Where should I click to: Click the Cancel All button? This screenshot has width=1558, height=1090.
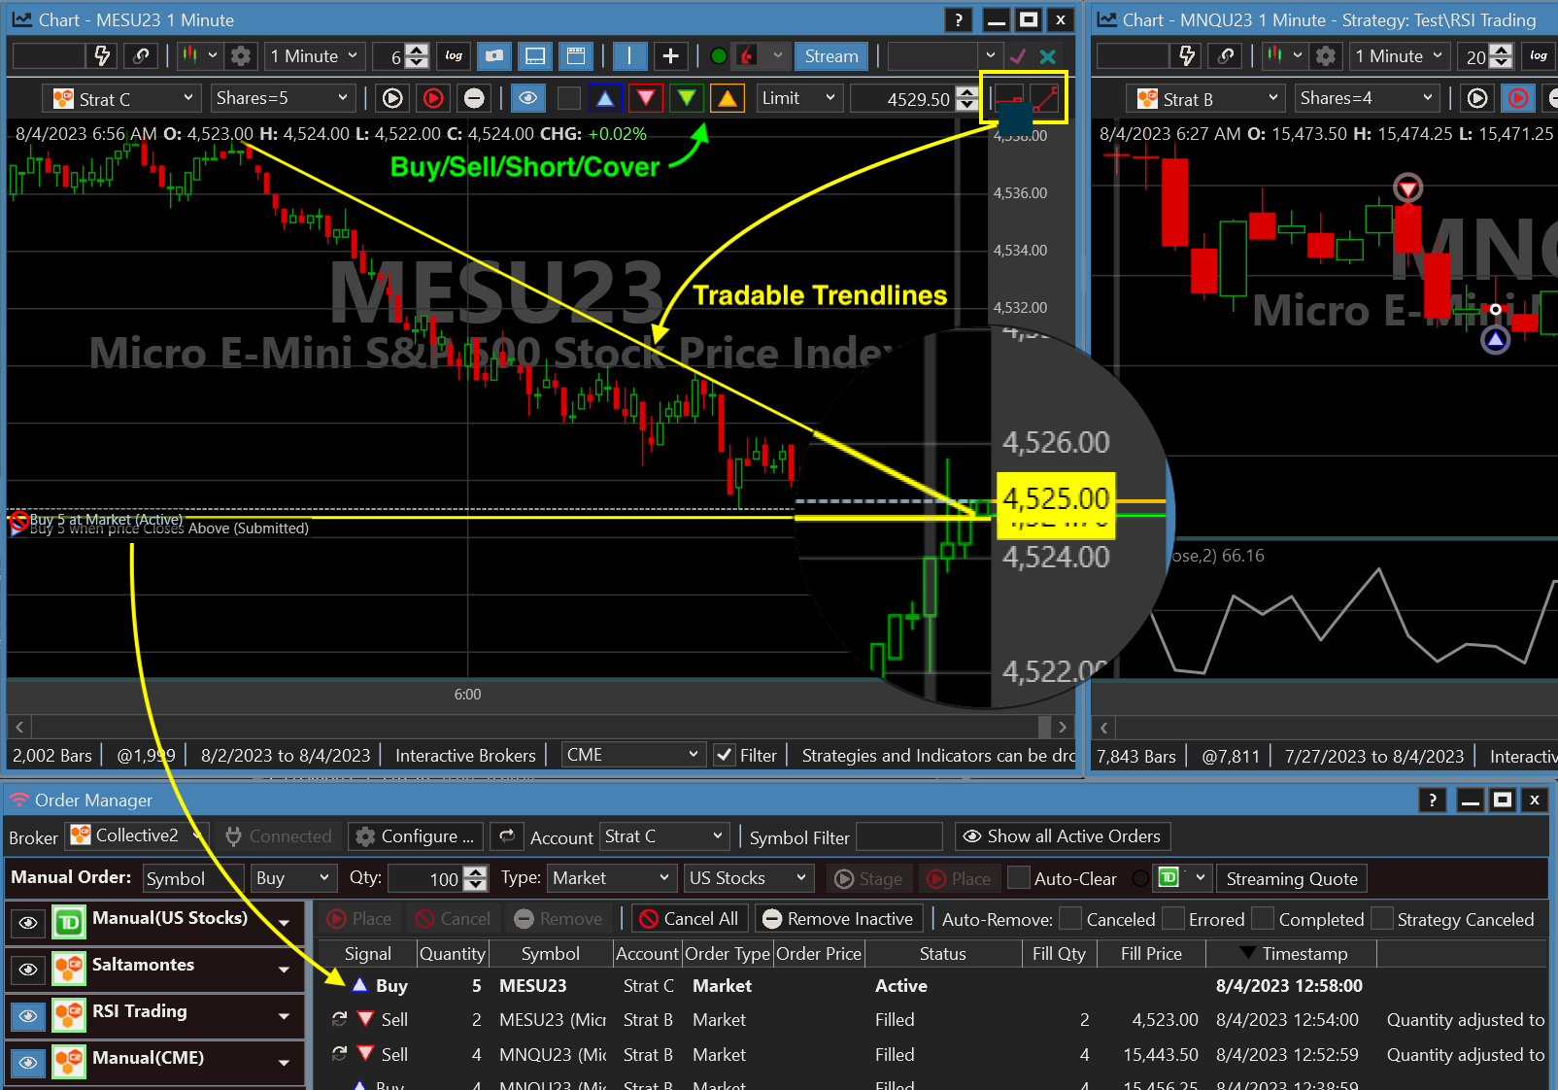pyautogui.click(x=689, y=919)
